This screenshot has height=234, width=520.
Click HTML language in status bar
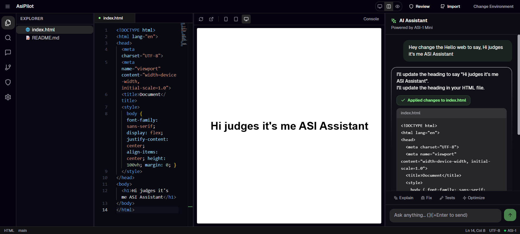tap(9, 230)
